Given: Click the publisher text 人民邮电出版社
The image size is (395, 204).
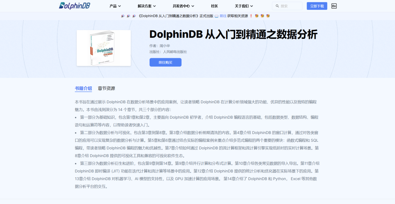Looking at the screenshot, I should [x=175, y=52].
